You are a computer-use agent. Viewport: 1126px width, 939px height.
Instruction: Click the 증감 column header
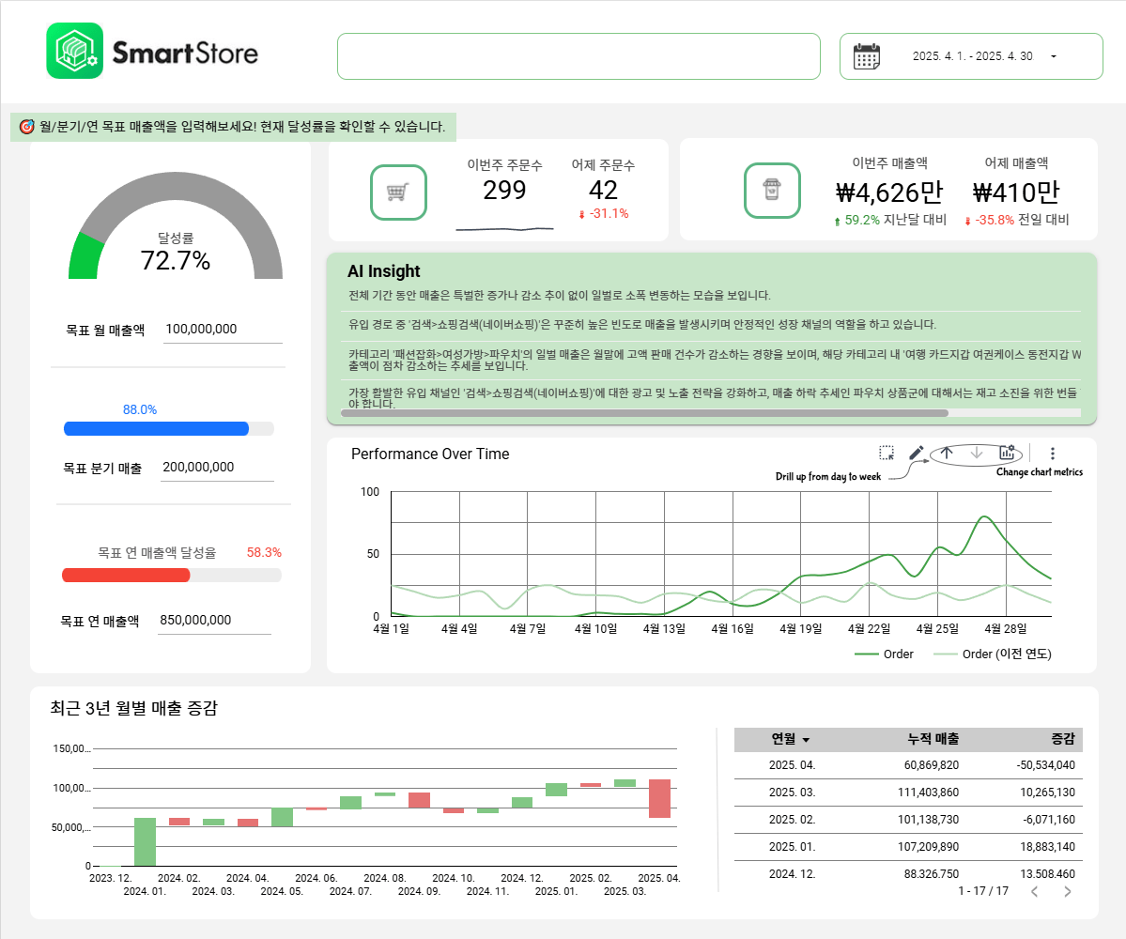(1062, 739)
